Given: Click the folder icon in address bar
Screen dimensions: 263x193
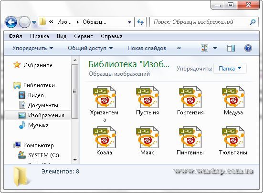Looking at the screenshot, I should [43, 22].
